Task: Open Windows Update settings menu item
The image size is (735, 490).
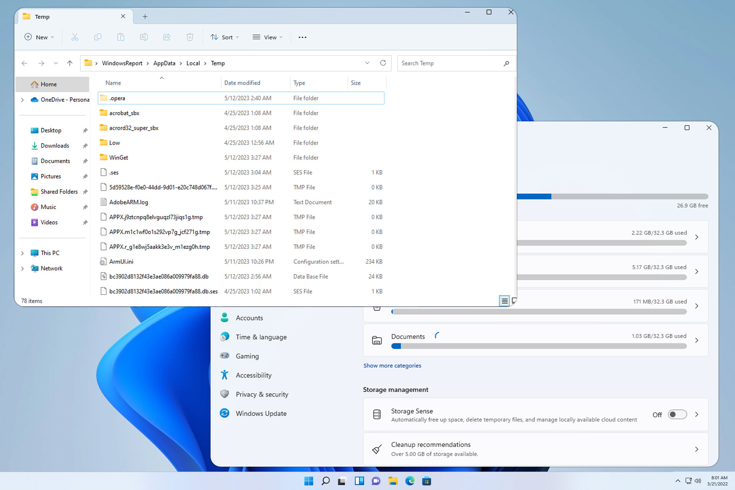Action: [261, 413]
